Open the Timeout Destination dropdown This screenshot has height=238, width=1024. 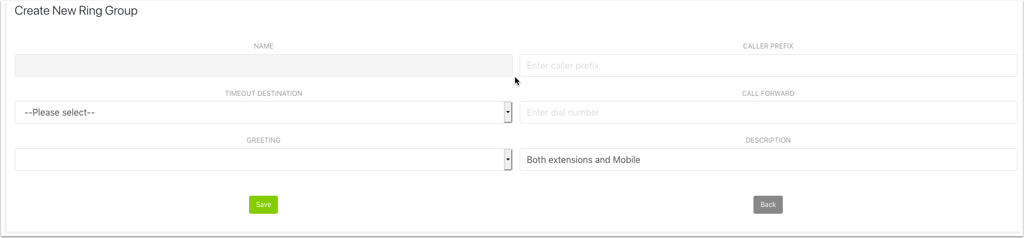(x=260, y=112)
